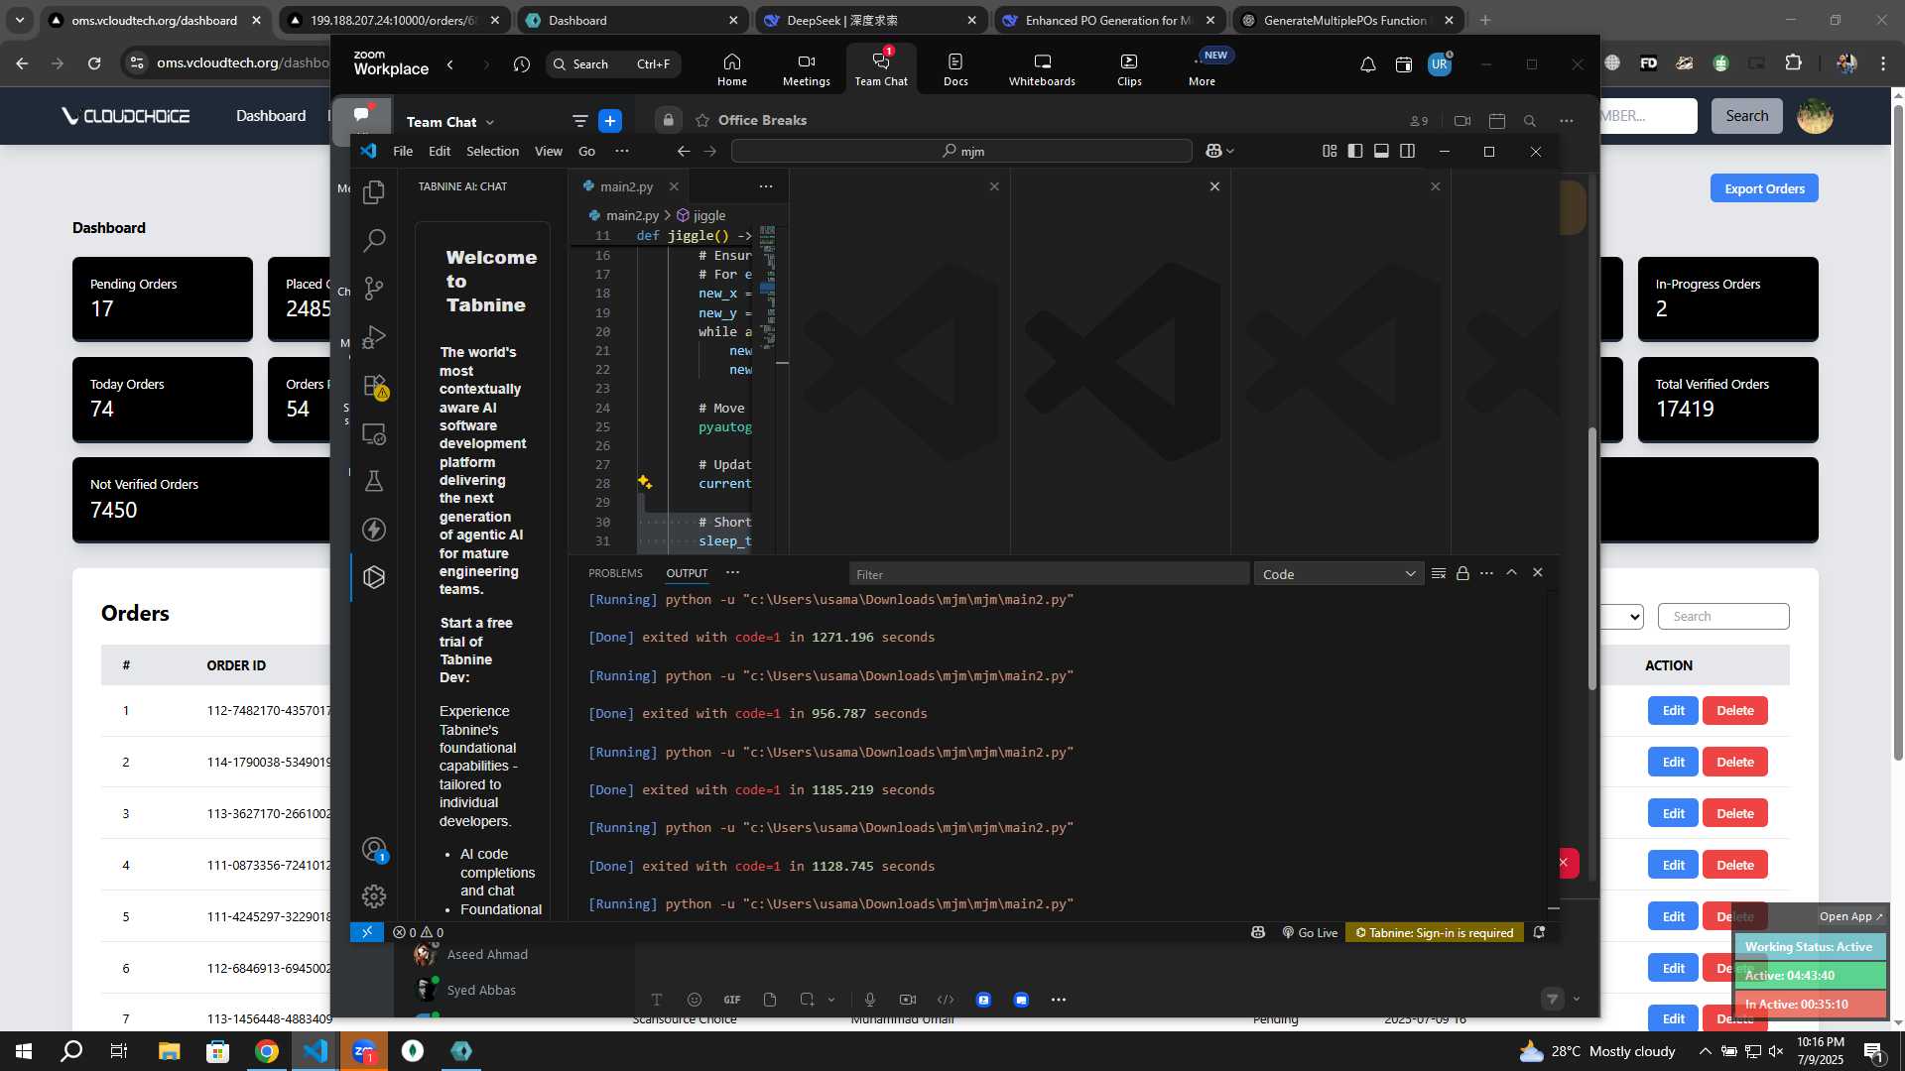
Task: Go back with VS Code navigation arrow
Action: 684,151
